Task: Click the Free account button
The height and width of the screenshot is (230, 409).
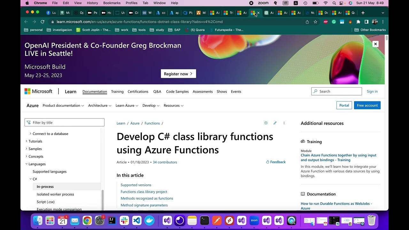Action: click(x=367, y=105)
